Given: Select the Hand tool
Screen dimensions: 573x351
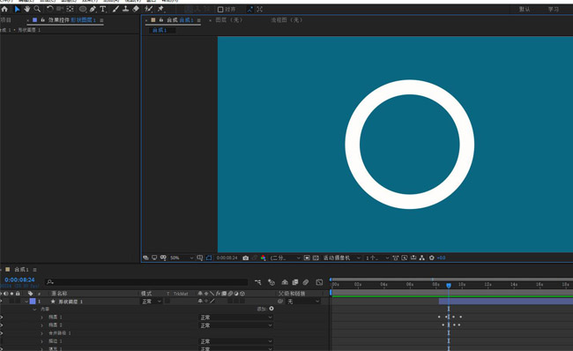Looking at the screenshot, I should (26, 9).
